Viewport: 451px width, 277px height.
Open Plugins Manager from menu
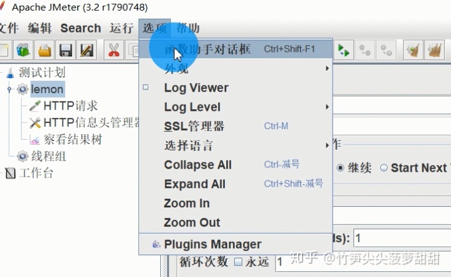pyautogui.click(x=236, y=244)
